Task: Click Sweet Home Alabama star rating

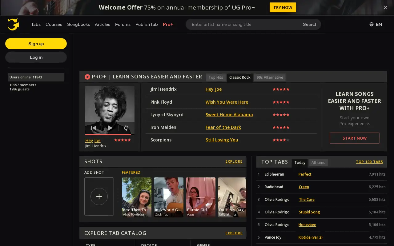Action: 281,115
